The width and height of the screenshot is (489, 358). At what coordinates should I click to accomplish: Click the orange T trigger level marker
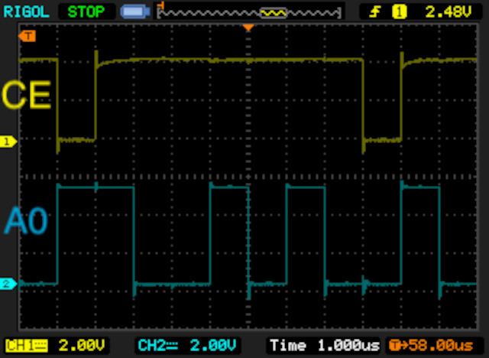click(x=28, y=36)
